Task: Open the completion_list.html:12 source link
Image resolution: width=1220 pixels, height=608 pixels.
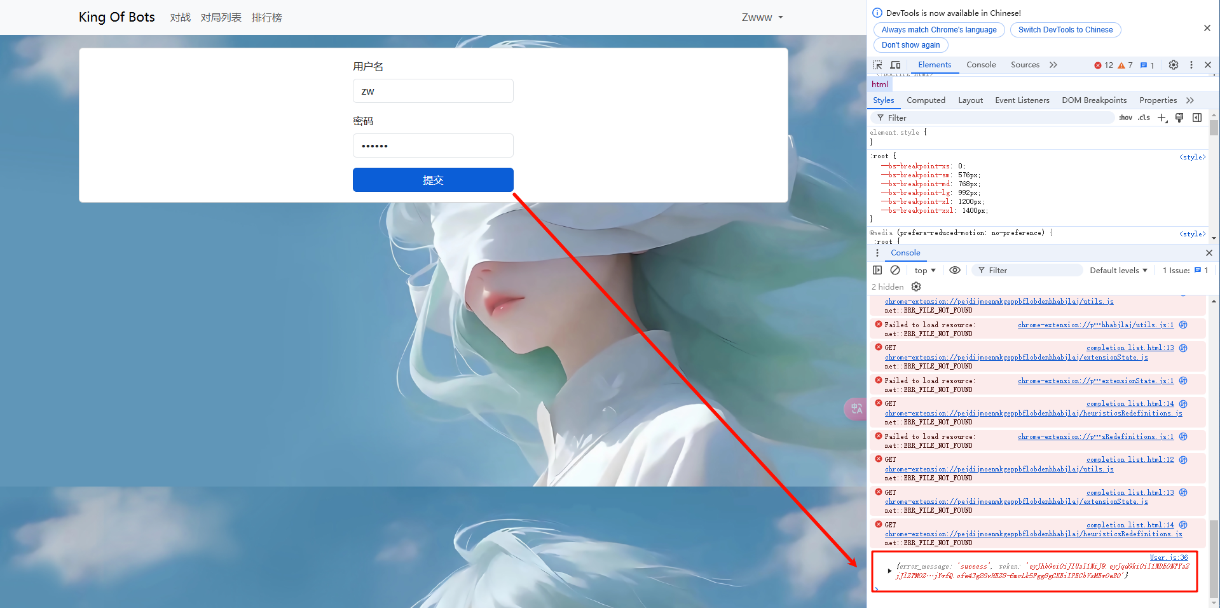Action: (1130, 459)
